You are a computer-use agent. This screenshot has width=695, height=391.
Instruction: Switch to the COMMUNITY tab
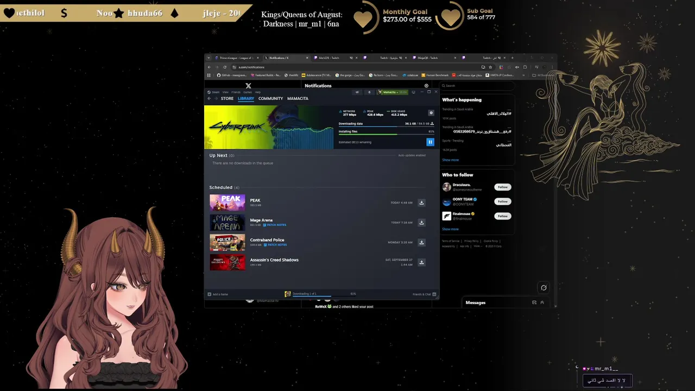tap(270, 99)
